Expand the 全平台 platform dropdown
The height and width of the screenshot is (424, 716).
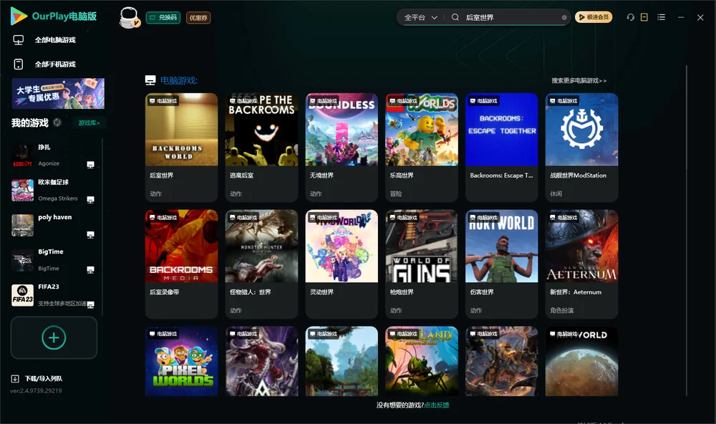tap(421, 17)
